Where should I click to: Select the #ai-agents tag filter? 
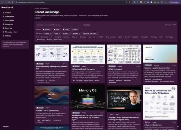(58, 37)
